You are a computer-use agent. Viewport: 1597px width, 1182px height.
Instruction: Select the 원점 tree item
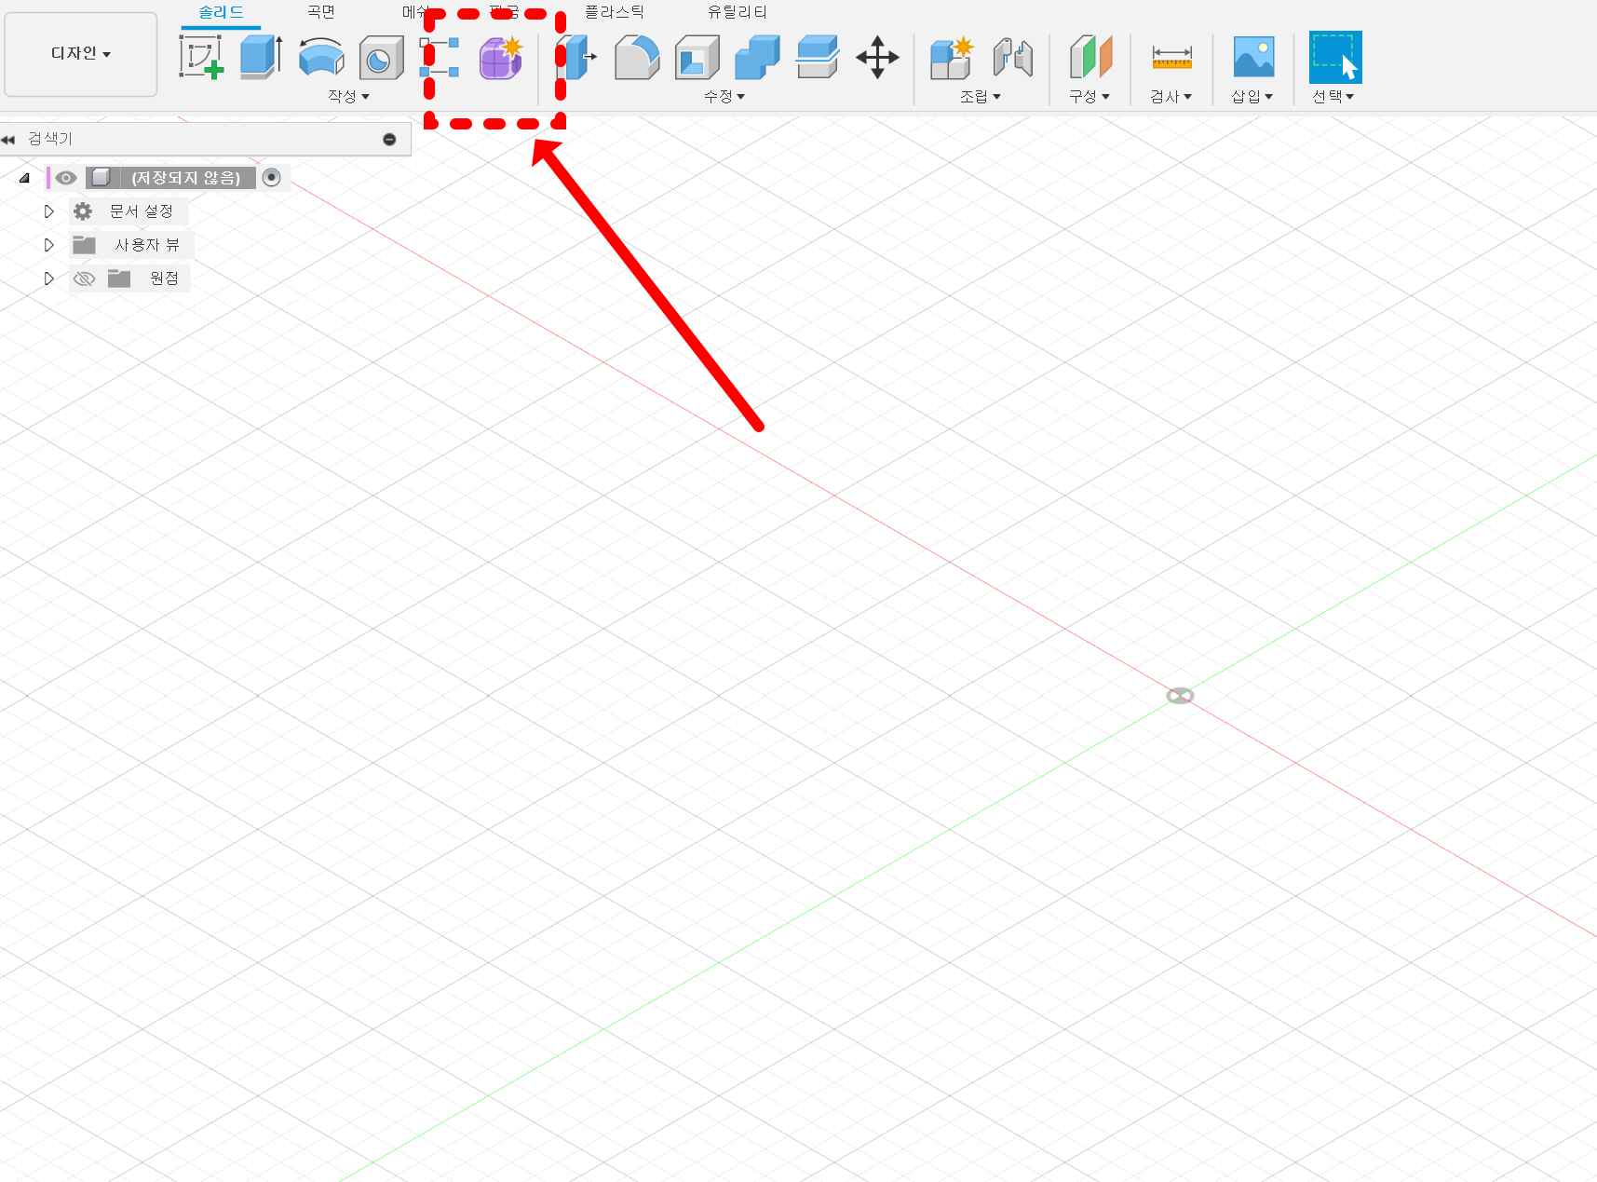[x=164, y=279]
